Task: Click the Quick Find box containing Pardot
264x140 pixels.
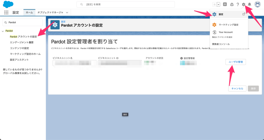Action: click(23, 22)
